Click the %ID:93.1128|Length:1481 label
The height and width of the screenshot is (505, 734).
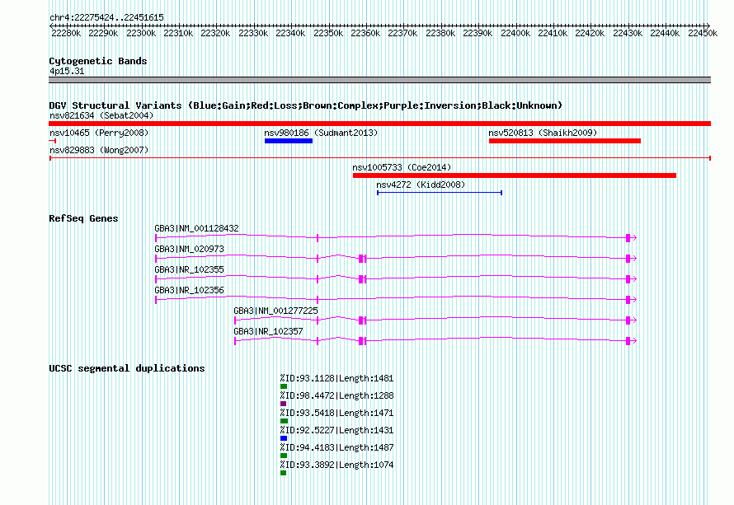point(337,378)
